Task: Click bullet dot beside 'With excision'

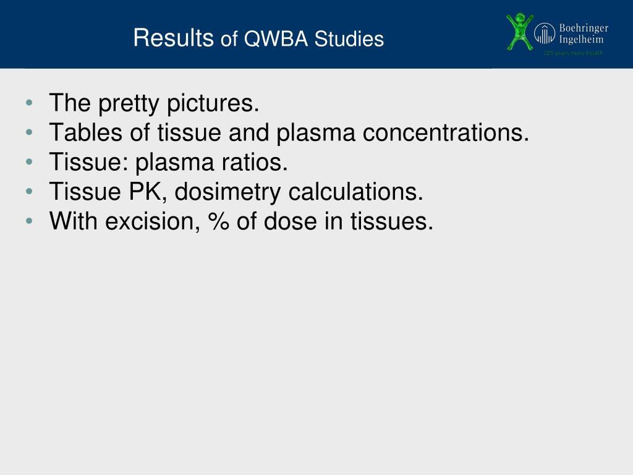Action: tap(29, 221)
